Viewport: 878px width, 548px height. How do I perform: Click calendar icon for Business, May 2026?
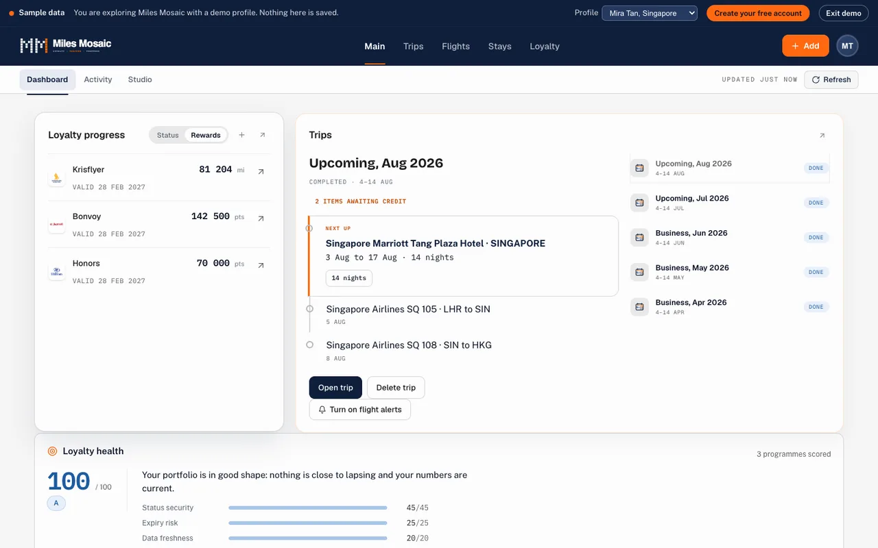click(x=639, y=272)
